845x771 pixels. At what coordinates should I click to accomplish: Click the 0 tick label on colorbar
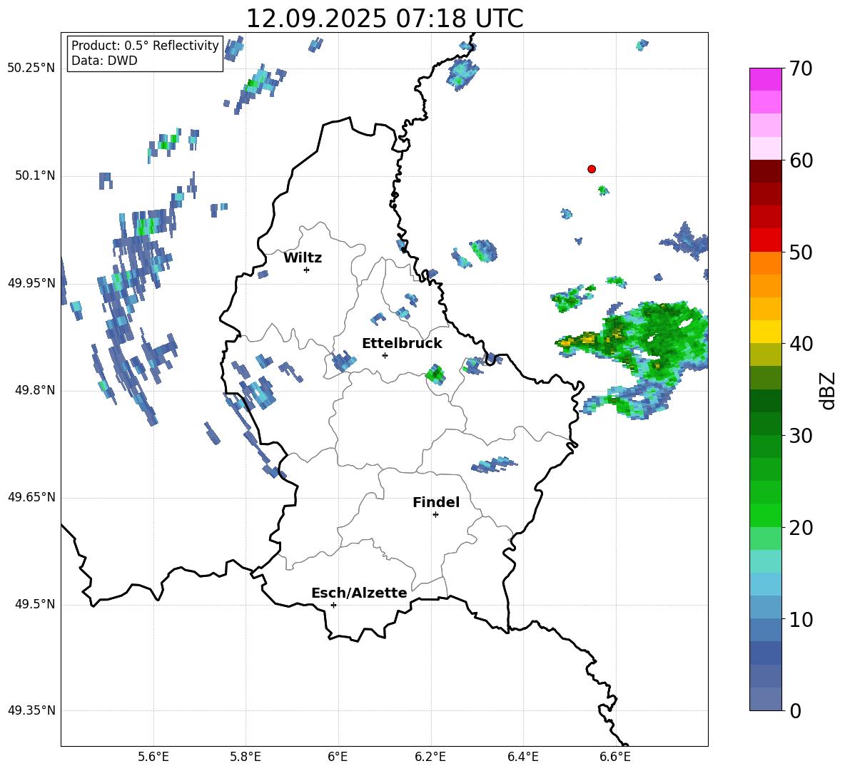(x=795, y=710)
